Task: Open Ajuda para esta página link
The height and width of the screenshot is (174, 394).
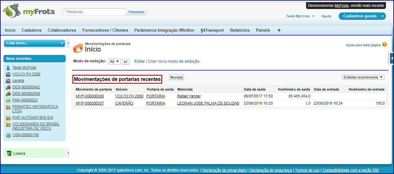Action: [363, 45]
